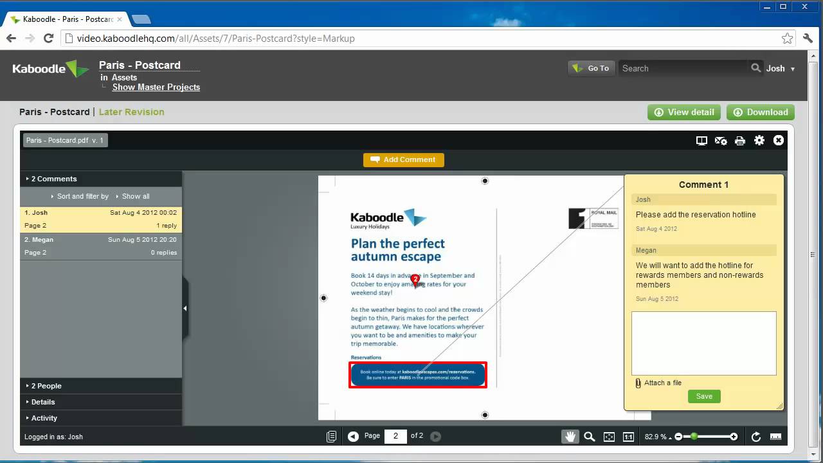Open the Go To menu
This screenshot has width=823, height=463.
pos(591,68)
